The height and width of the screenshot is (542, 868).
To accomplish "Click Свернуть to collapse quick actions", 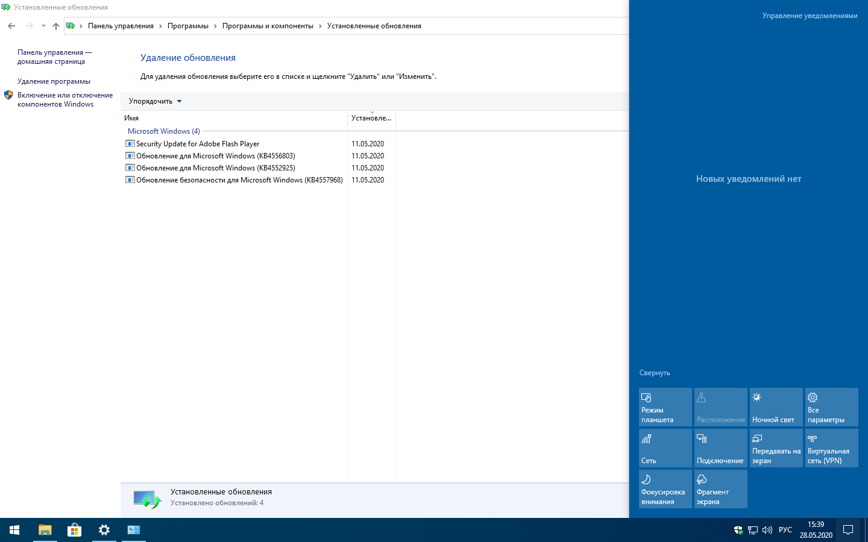I will tap(655, 373).
